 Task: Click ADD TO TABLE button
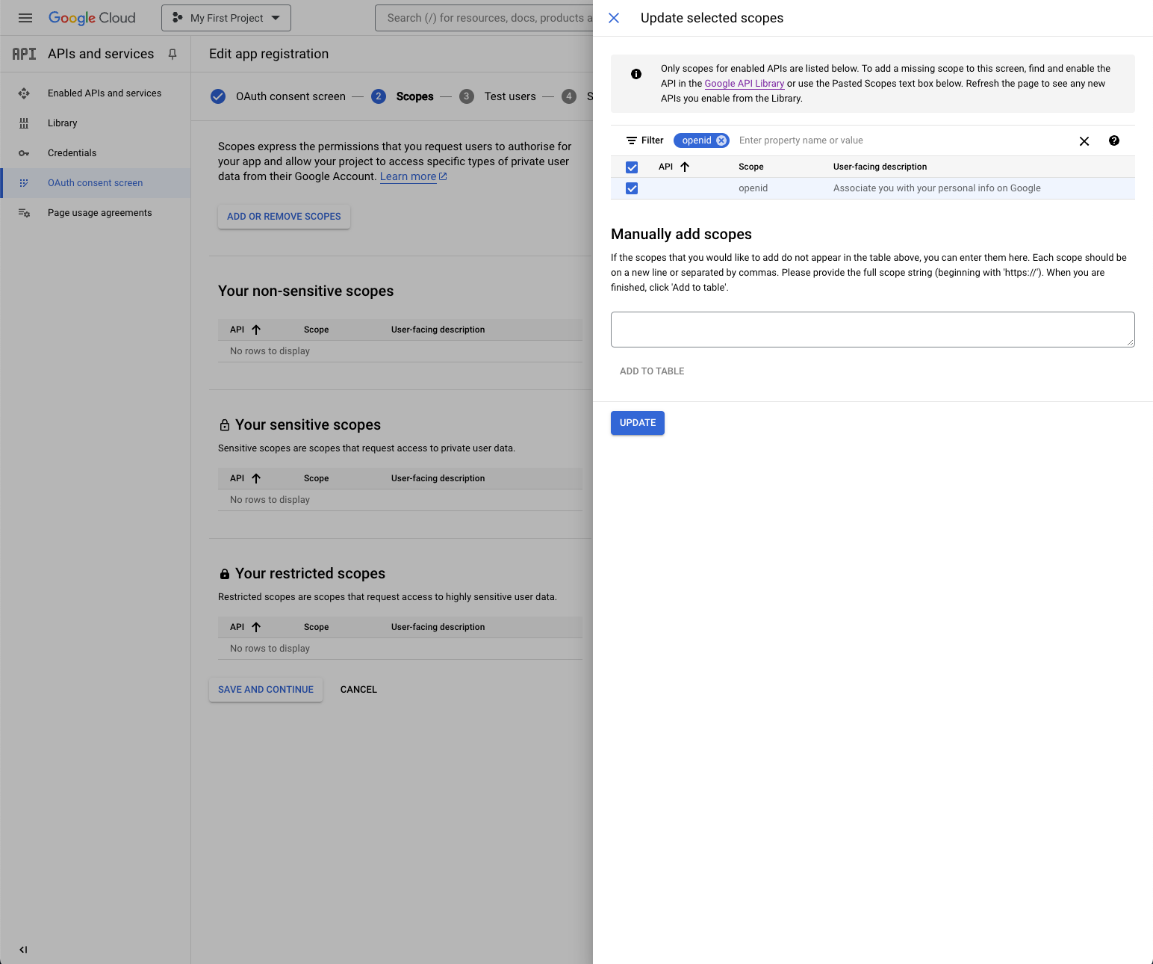[652, 371]
